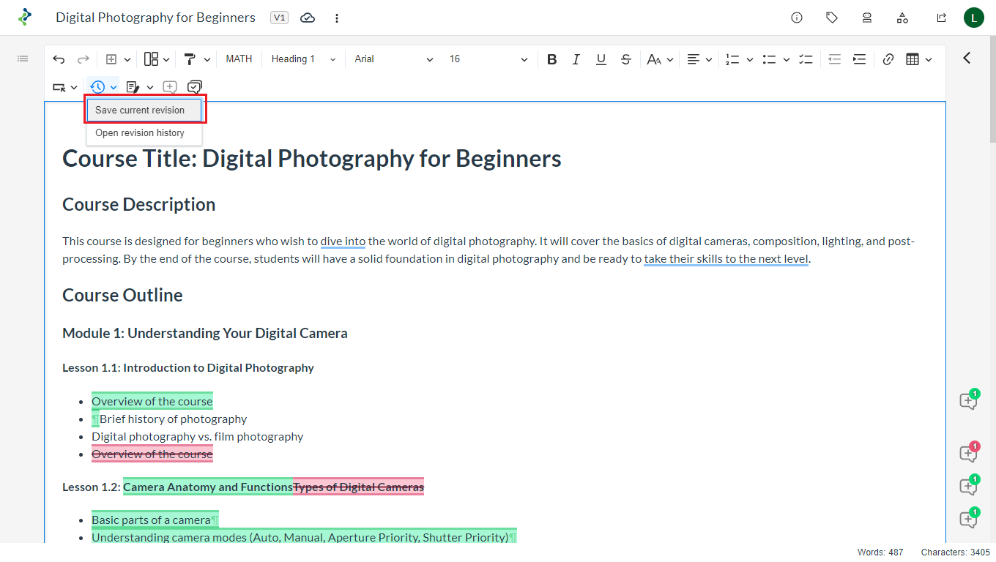Image resolution: width=996 pixels, height=562 pixels.
Task: Click the increase indent icon
Action: tap(859, 59)
